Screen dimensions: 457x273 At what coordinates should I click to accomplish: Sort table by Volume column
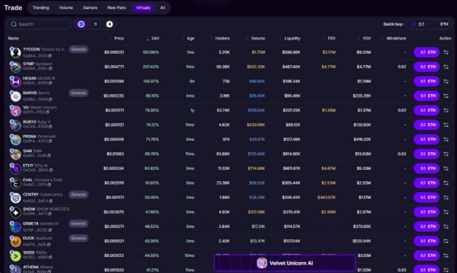point(255,39)
